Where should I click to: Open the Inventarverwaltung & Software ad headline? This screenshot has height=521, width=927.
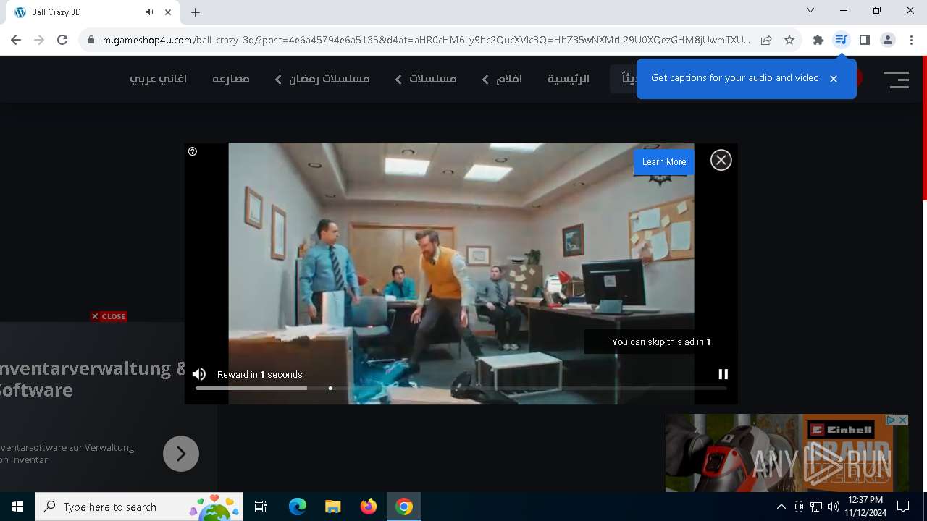93,378
